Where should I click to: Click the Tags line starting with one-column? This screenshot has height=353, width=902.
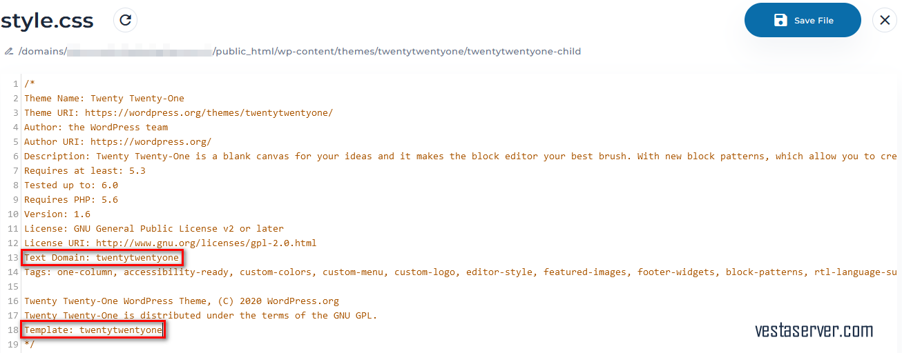pyautogui.click(x=461, y=272)
